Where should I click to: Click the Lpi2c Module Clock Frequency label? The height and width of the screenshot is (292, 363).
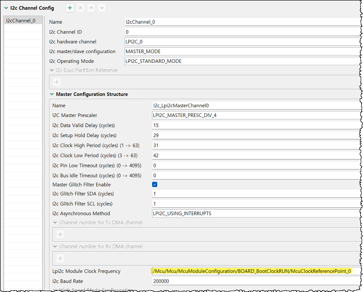[x=86, y=271]
